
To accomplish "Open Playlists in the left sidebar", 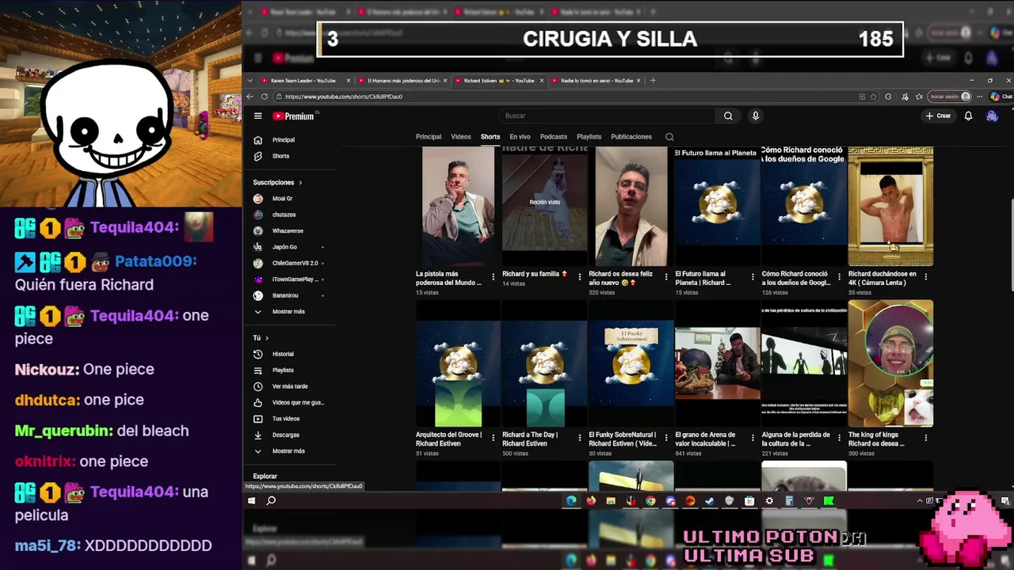I will [x=275, y=370].
